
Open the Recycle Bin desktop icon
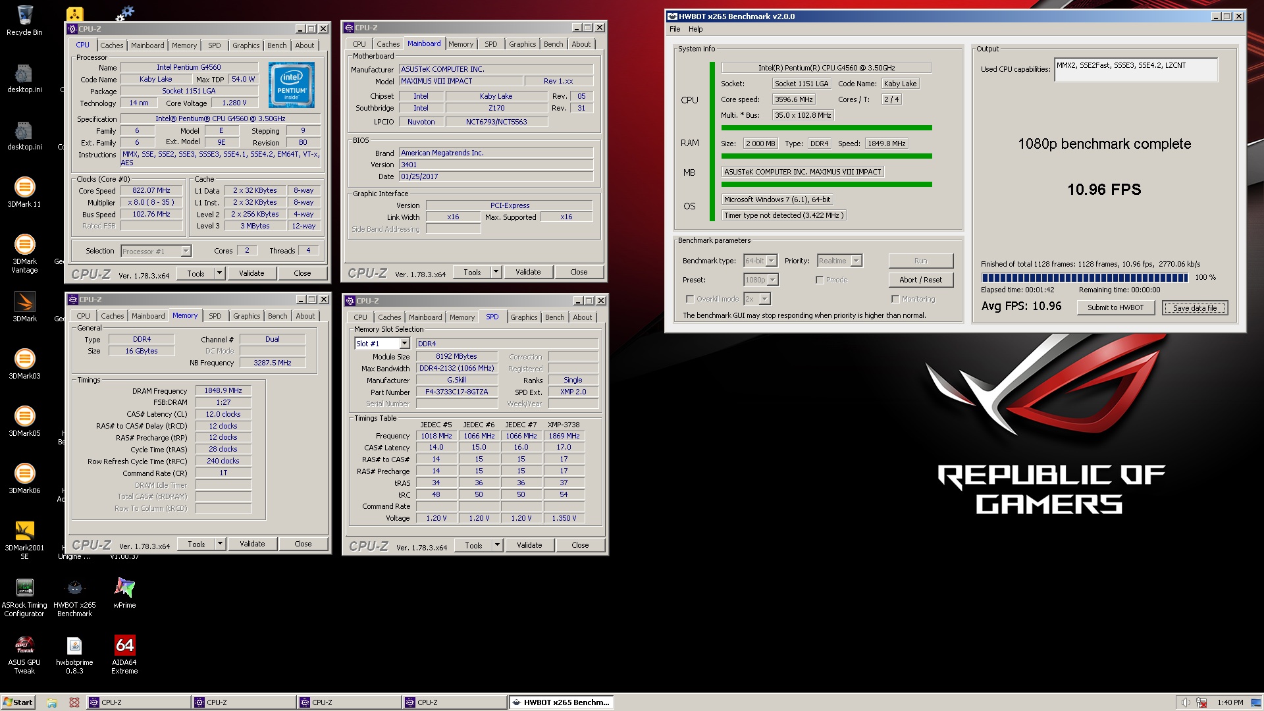coord(24,20)
